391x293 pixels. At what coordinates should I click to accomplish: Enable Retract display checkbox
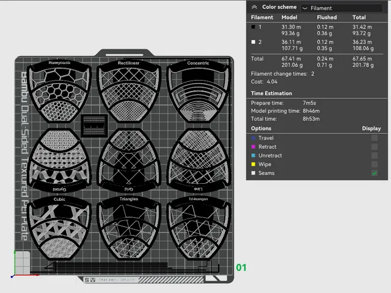375,146
